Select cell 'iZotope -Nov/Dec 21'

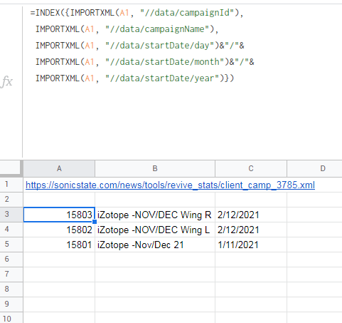pos(155,245)
